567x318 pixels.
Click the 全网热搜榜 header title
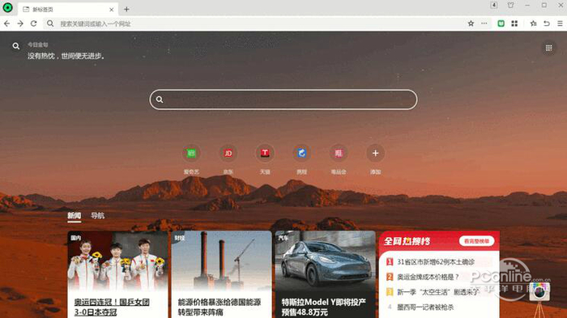(407, 241)
